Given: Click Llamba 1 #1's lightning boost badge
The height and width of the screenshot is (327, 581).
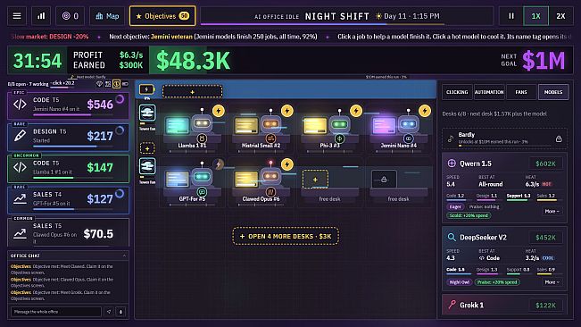Looking at the screenshot, I should [219, 111].
